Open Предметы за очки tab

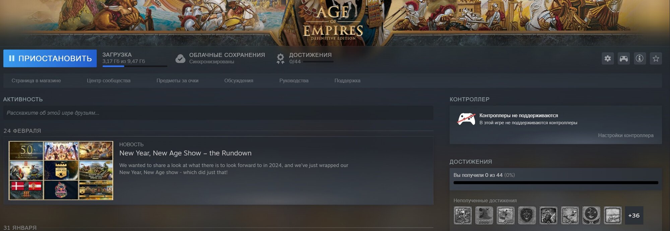click(x=178, y=81)
